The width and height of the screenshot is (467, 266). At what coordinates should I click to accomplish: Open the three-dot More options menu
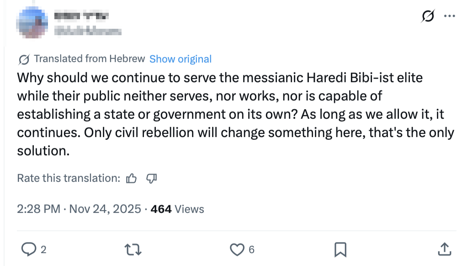coord(450,16)
